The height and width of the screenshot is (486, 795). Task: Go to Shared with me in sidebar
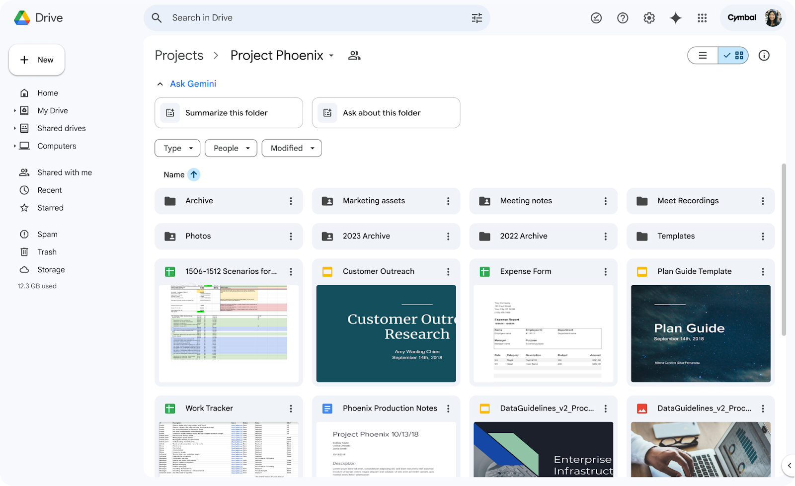coord(65,172)
